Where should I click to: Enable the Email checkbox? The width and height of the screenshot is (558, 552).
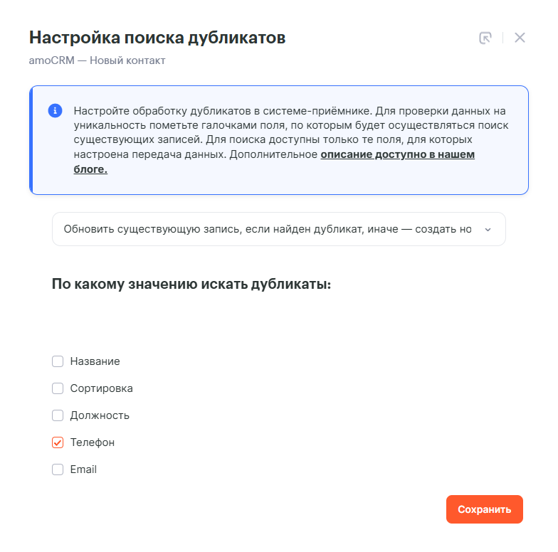coord(58,469)
